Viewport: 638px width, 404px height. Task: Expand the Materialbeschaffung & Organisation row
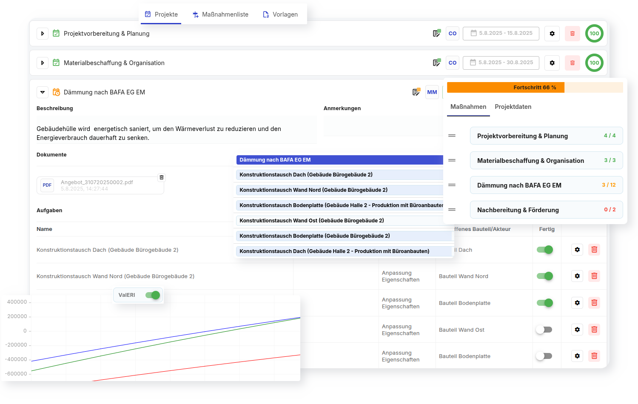[43, 63]
